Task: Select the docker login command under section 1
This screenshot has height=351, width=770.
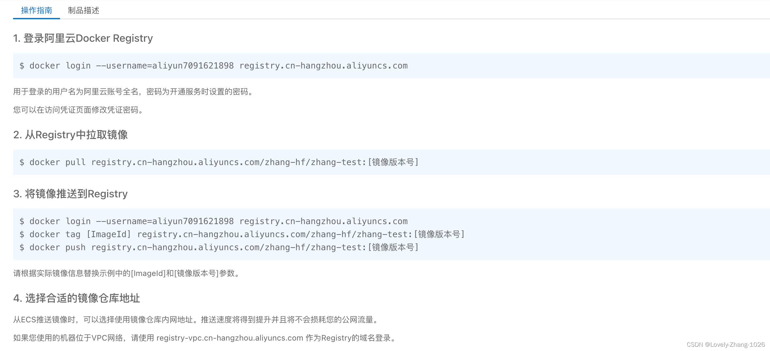Action: [214, 66]
